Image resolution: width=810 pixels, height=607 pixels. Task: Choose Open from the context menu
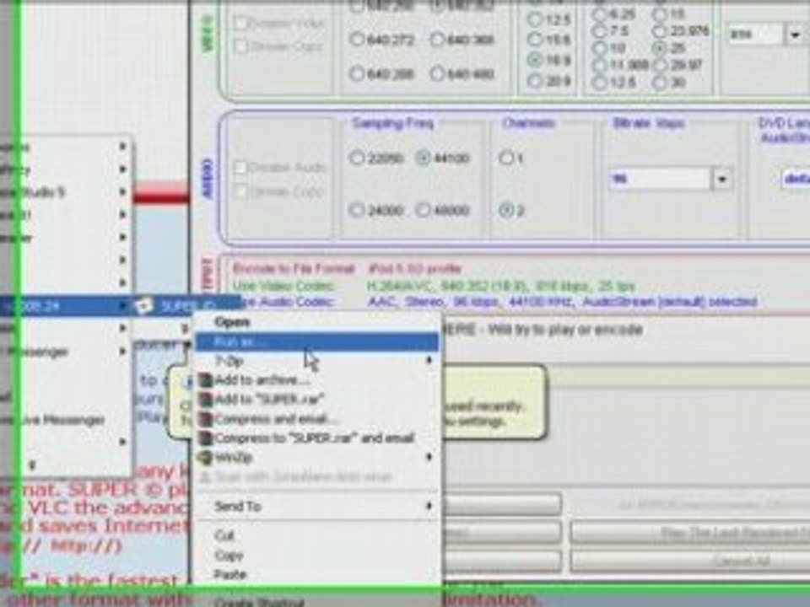[x=317, y=322]
